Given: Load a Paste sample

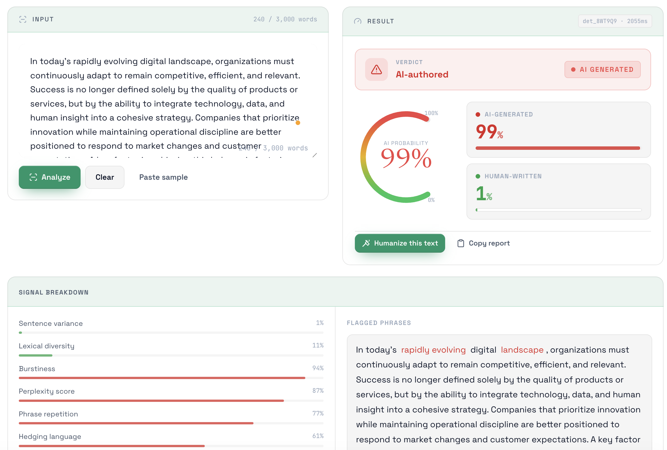Looking at the screenshot, I should tap(163, 177).
